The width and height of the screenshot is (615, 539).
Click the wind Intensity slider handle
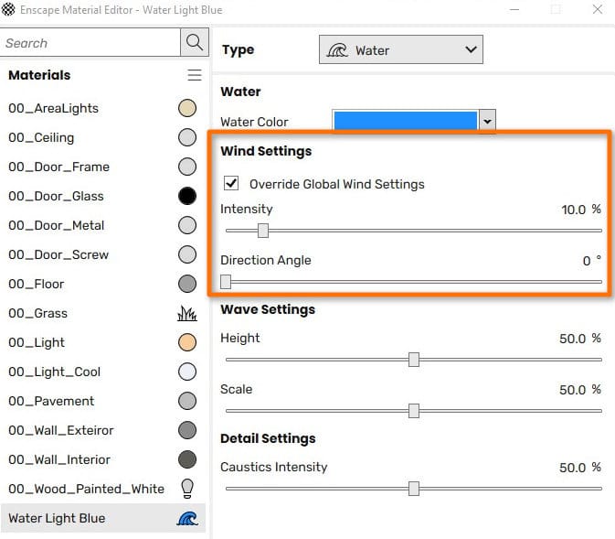pos(263,231)
